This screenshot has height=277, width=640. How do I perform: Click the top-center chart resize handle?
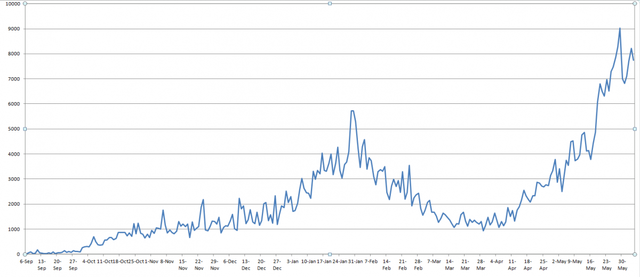click(x=330, y=4)
